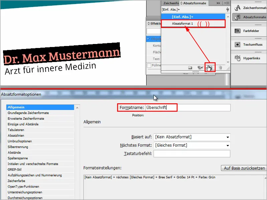This screenshot has width=267, height=200.
Task: Click the Formateinstellungen summary text box
Action: (x=174, y=187)
